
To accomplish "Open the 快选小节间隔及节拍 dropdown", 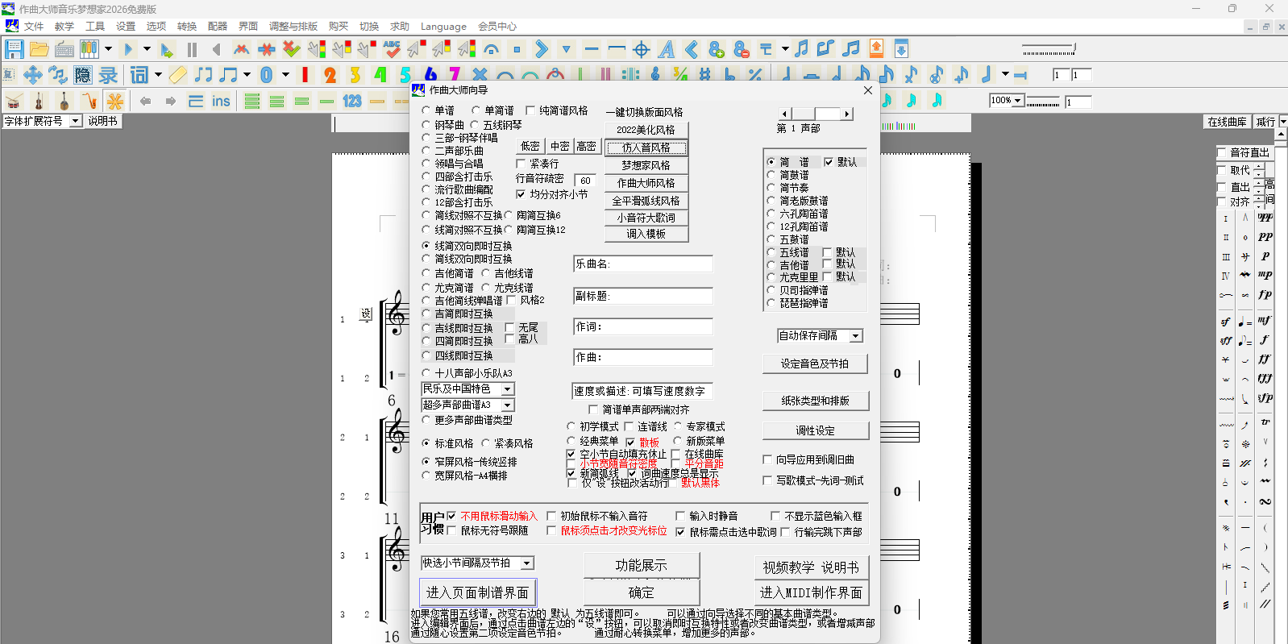I will click(527, 563).
